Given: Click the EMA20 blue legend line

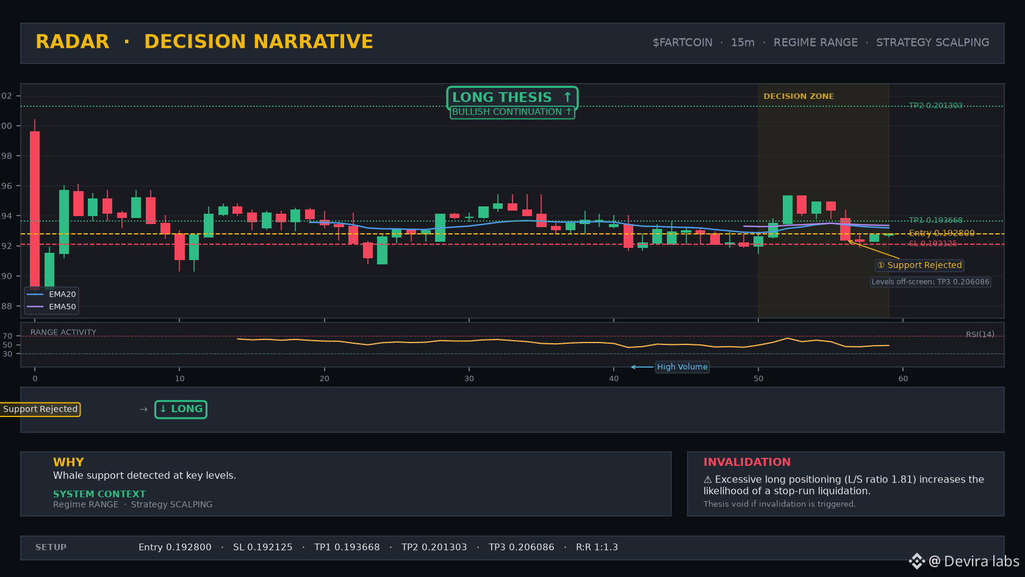Looking at the screenshot, I should click(x=35, y=294).
